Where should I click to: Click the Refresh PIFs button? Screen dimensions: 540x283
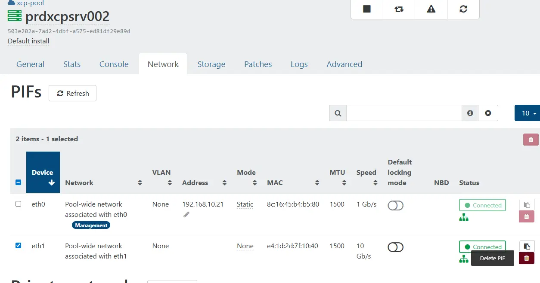pyautogui.click(x=72, y=93)
